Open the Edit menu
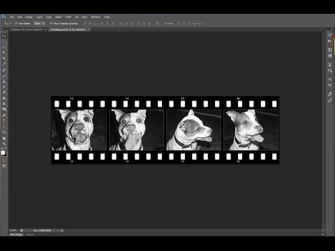335x251 pixels. tap(20, 17)
